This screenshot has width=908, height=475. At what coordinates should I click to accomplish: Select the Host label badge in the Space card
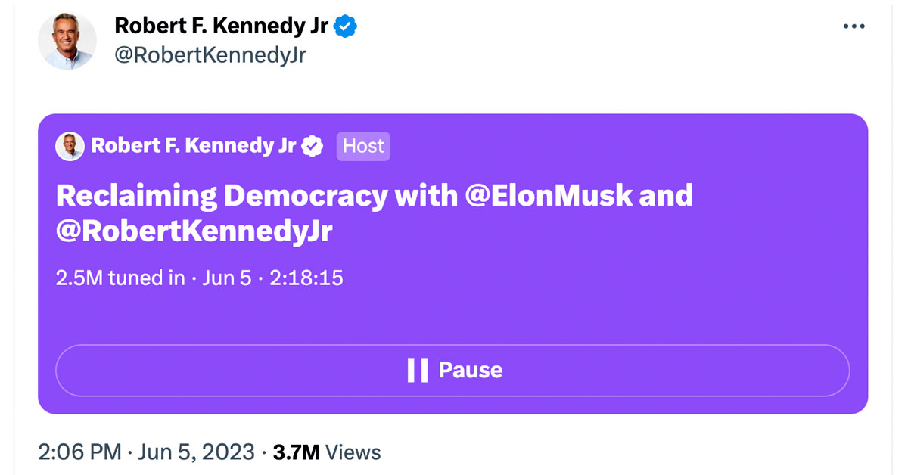363,146
